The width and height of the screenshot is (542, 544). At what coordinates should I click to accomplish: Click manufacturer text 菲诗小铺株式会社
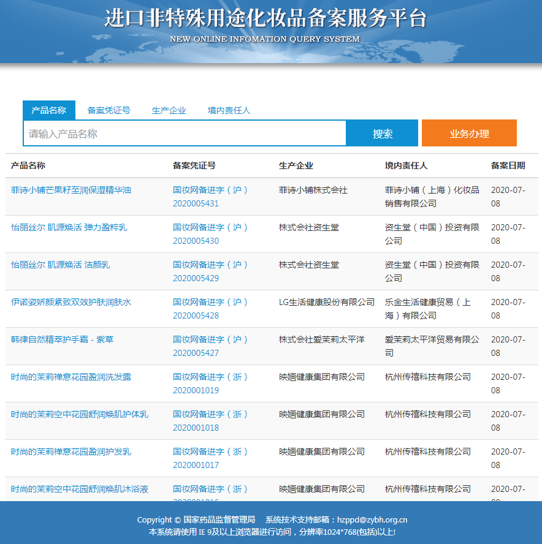click(313, 190)
